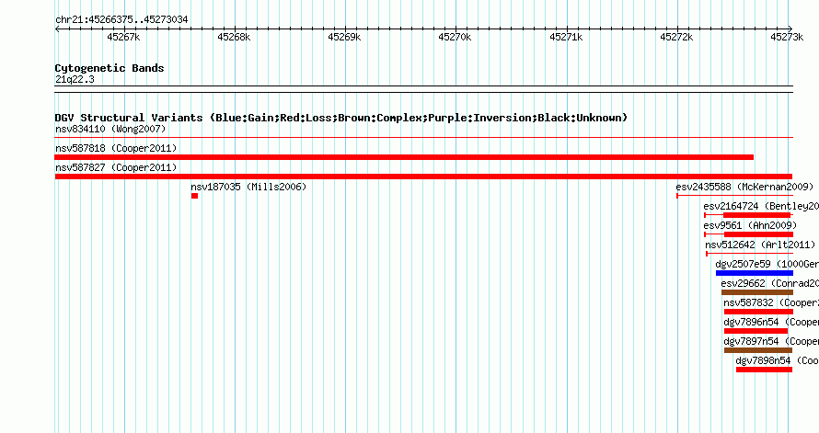
Task: Click the nsv834110 (Wong2007) variant label
Action: [x=110, y=129]
